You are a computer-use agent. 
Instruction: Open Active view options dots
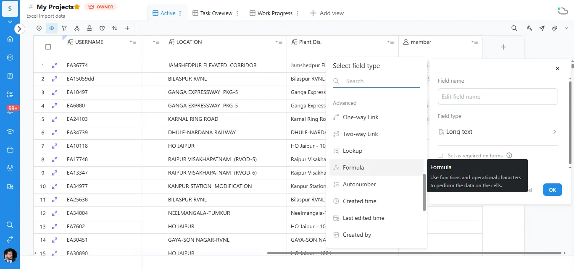180,13
